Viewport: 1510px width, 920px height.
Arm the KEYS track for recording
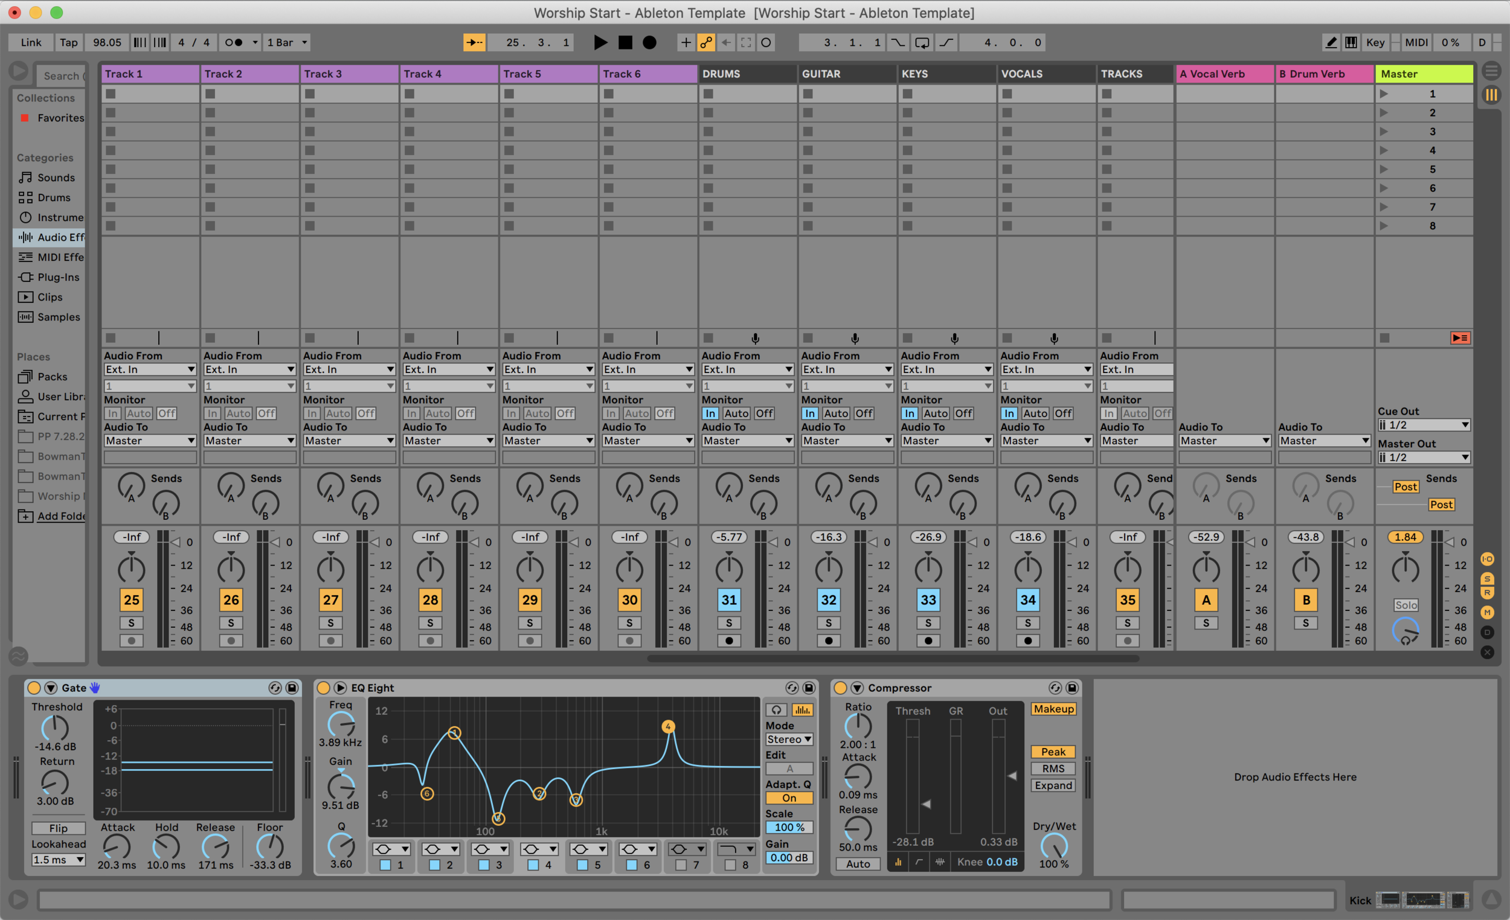coord(928,640)
